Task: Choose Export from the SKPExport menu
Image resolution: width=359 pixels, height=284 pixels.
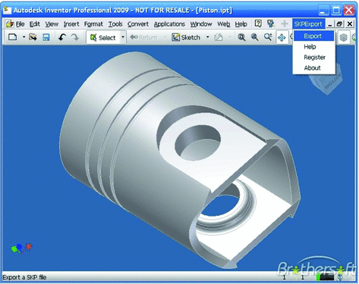Action: (x=313, y=36)
